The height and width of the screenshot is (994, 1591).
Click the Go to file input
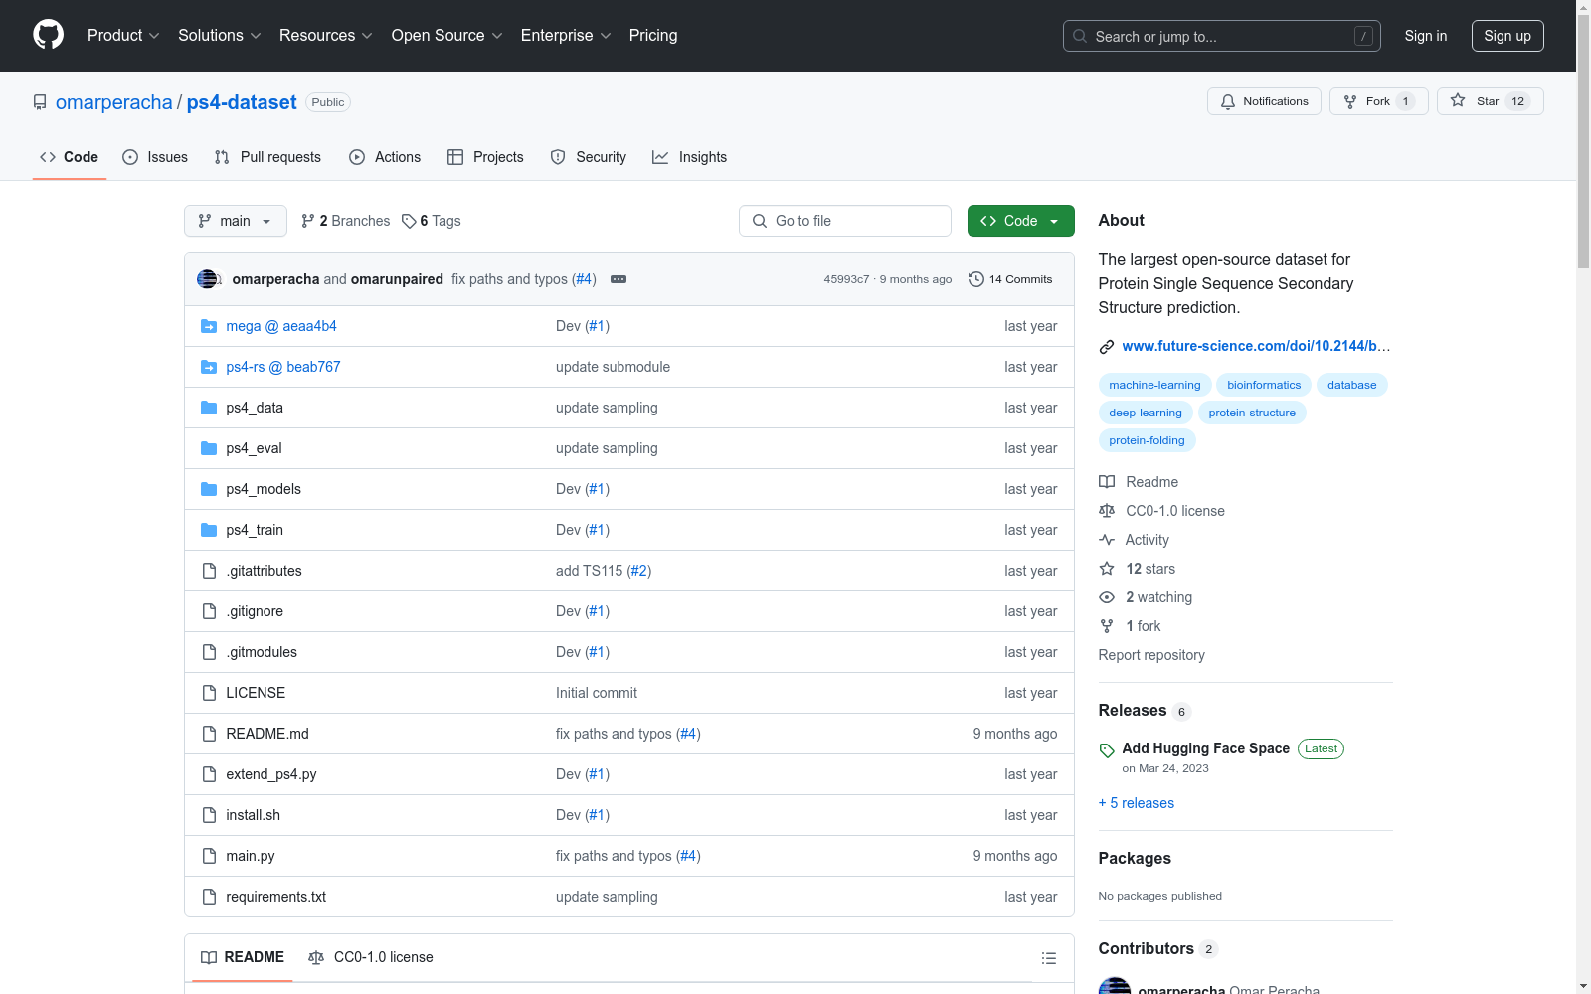(845, 221)
